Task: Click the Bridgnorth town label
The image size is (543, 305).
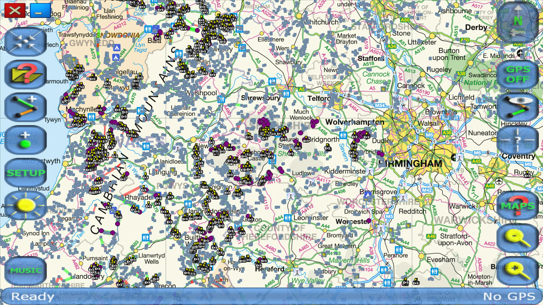Action: tap(323, 139)
